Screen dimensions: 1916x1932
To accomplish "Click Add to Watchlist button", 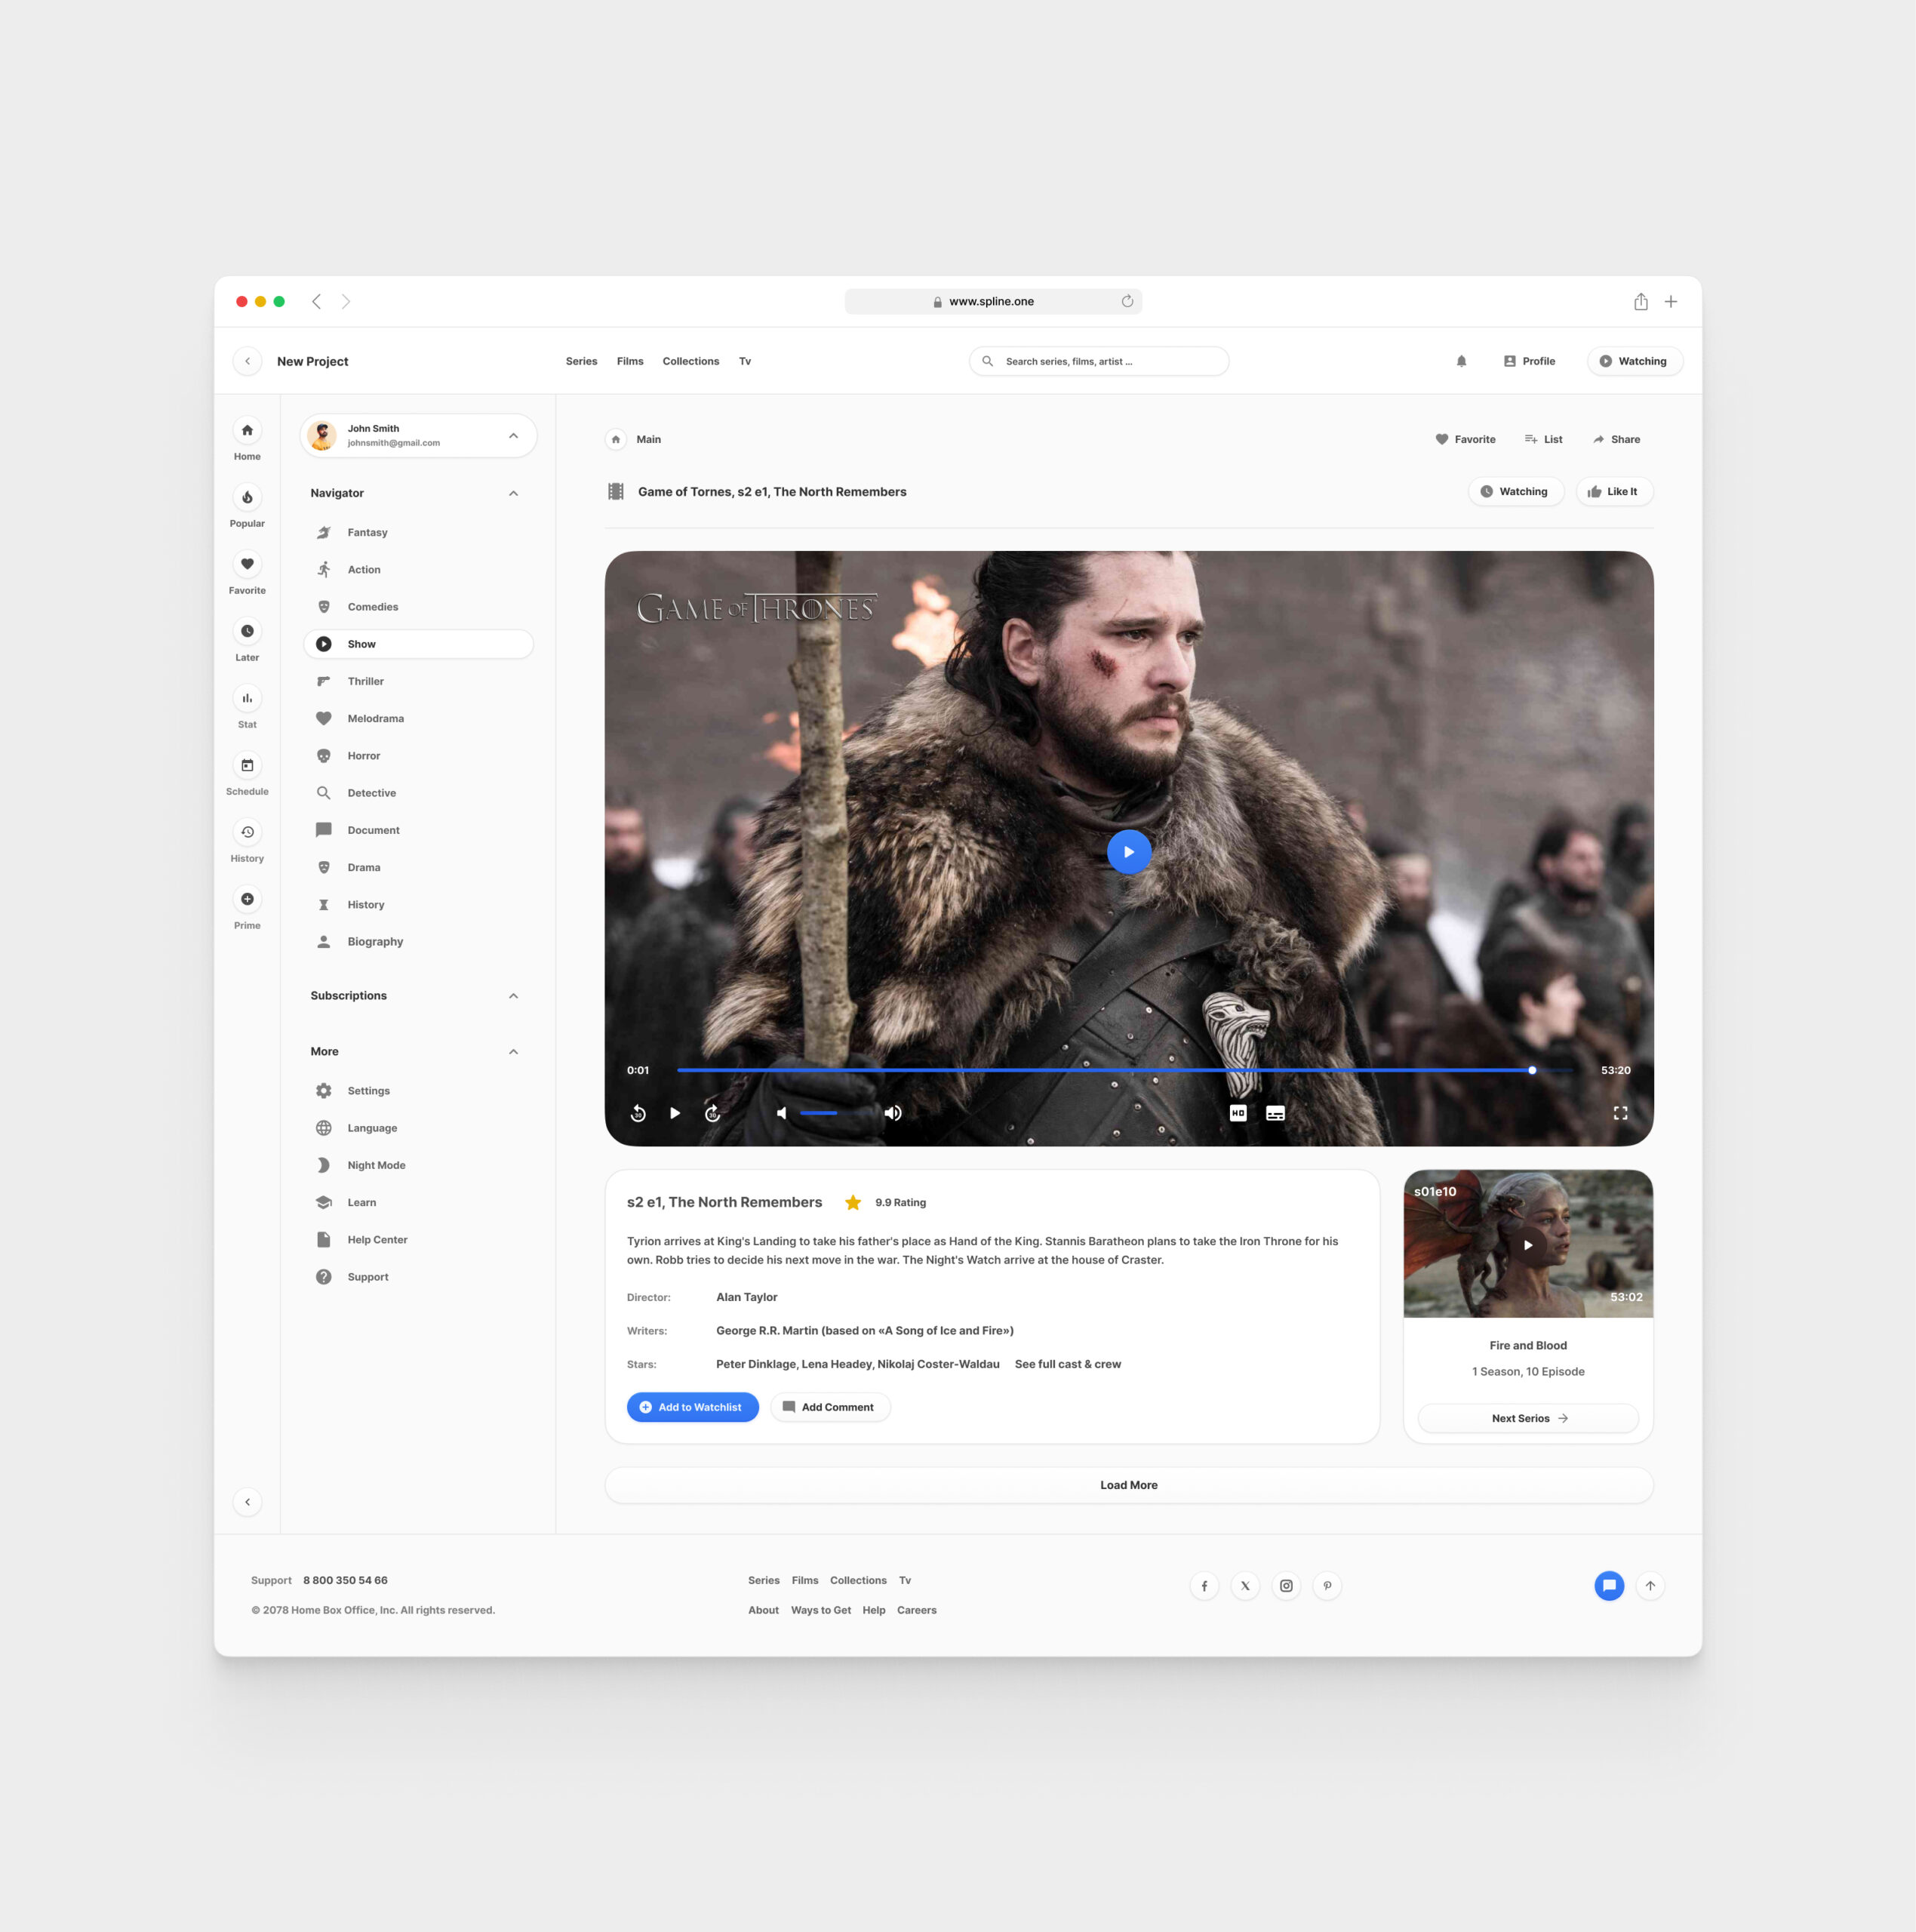I will 692,1407.
